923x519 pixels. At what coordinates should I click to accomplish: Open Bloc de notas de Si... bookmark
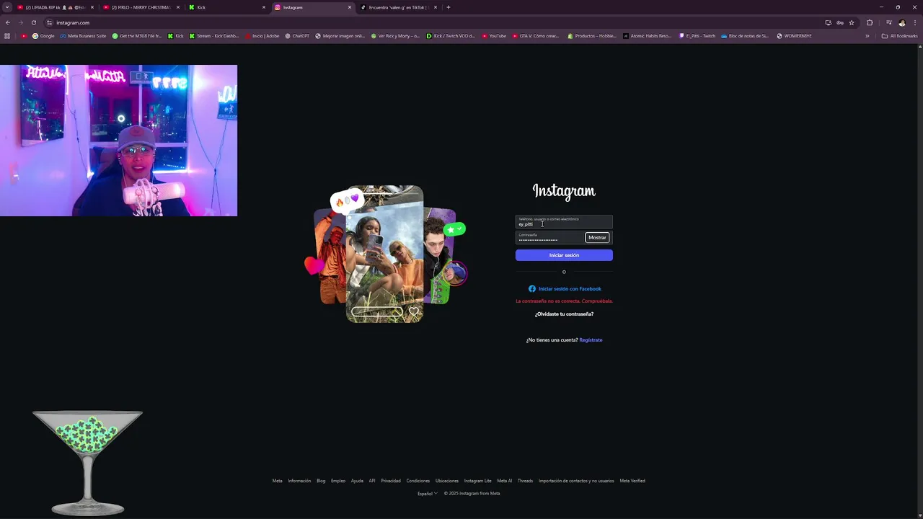pyautogui.click(x=745, y=36)
